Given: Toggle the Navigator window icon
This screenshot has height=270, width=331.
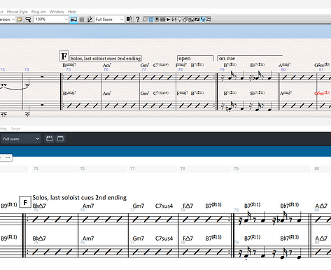Looking at the screenshot, I should coord(146,20).
